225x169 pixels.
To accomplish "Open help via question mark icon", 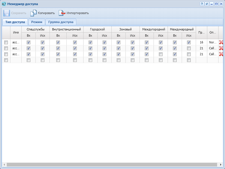I will click(202, 4).
